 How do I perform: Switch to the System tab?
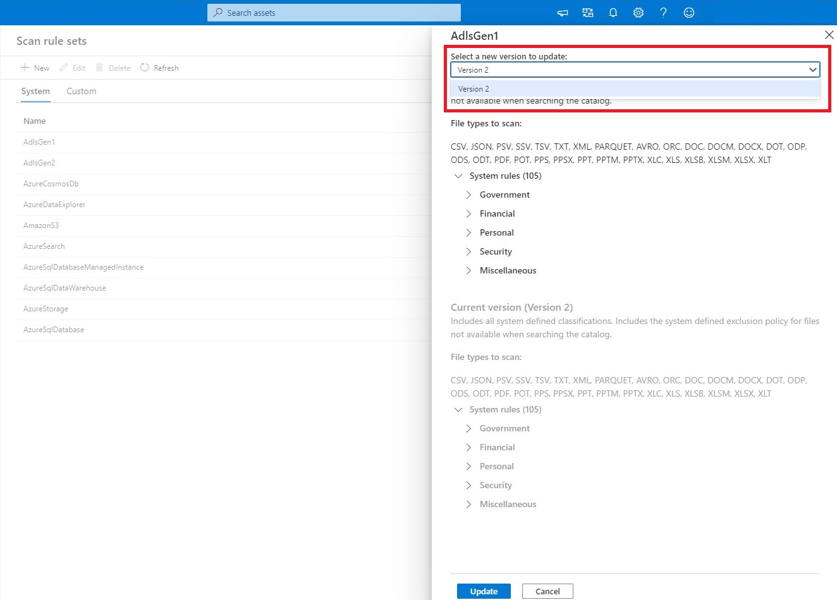35,92
